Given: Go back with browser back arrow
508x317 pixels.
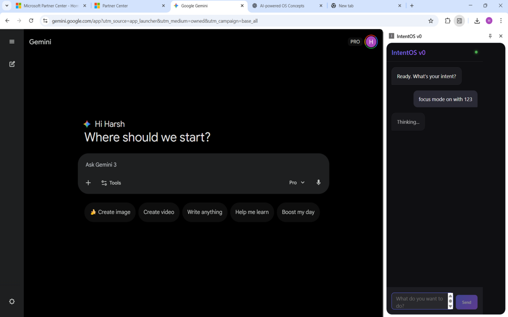Looking at the screenshot, I should click(7, 21).
